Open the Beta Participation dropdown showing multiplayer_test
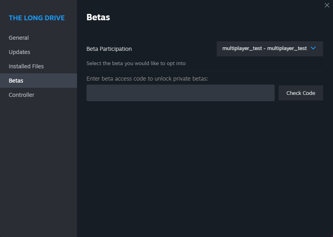The image size is (333, 237). point(270,49)
